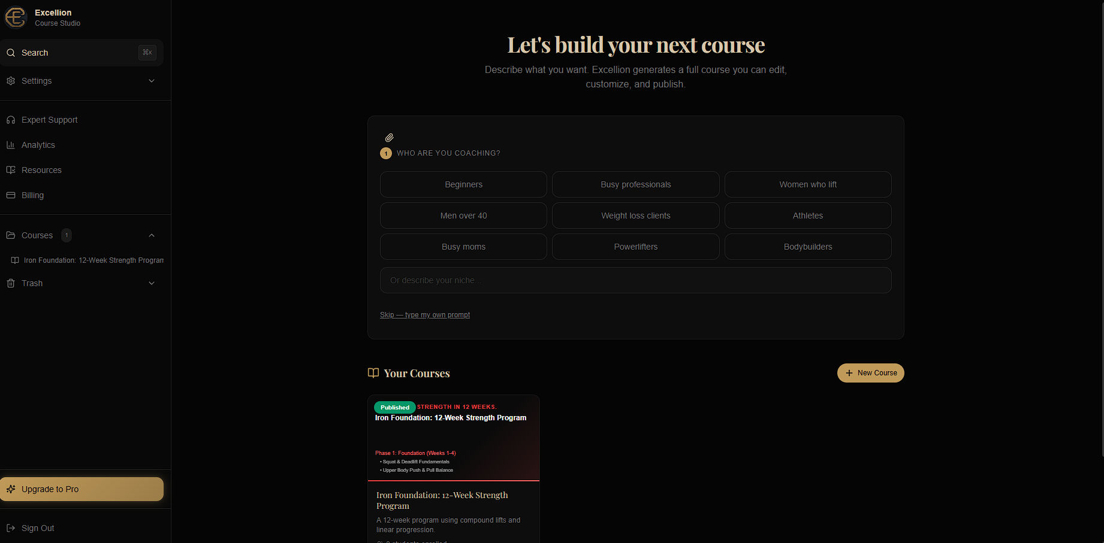Collapse the Courses section chevron
This screenshot has height=543, width=1104.
[x=152, y=235]
